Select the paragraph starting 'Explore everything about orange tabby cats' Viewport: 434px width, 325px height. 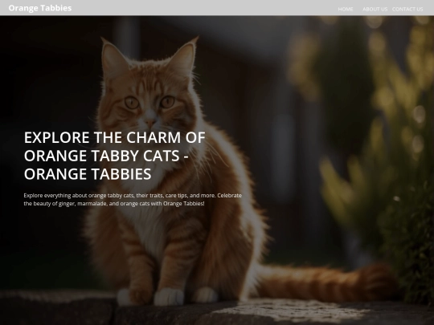(133, 200)
